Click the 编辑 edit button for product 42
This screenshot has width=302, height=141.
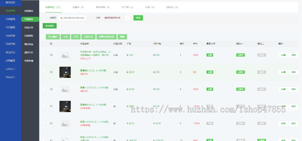click(x=283, y=124)
